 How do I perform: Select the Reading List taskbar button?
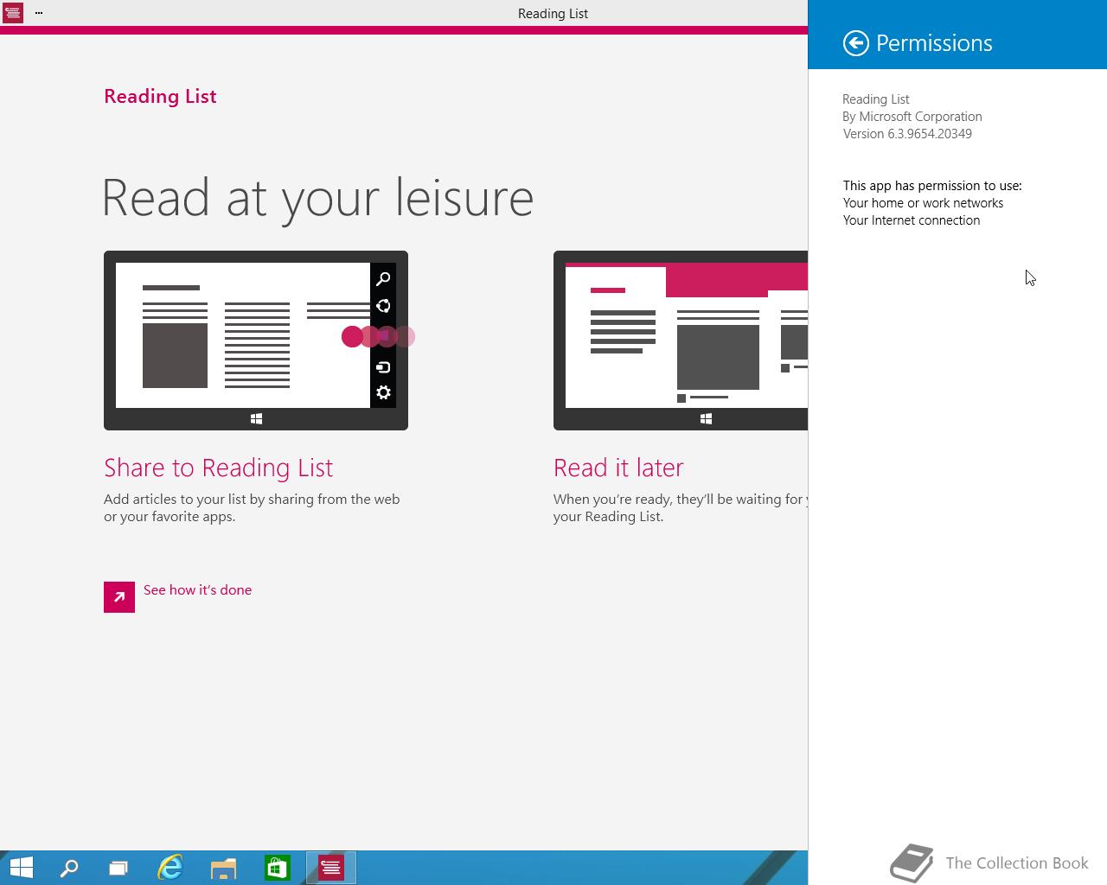point(330,868)
